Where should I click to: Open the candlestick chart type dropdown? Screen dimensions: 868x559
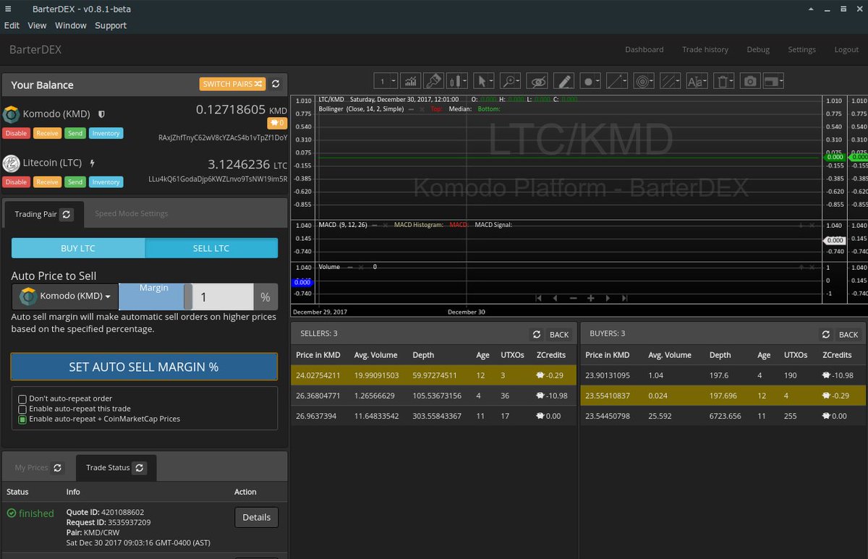click(x=457, y=81)
